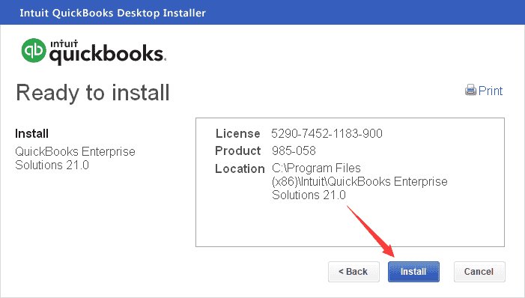Click the bold Install label on left
The height and width of the screenshot is (298, 525).
click(31, 133)
